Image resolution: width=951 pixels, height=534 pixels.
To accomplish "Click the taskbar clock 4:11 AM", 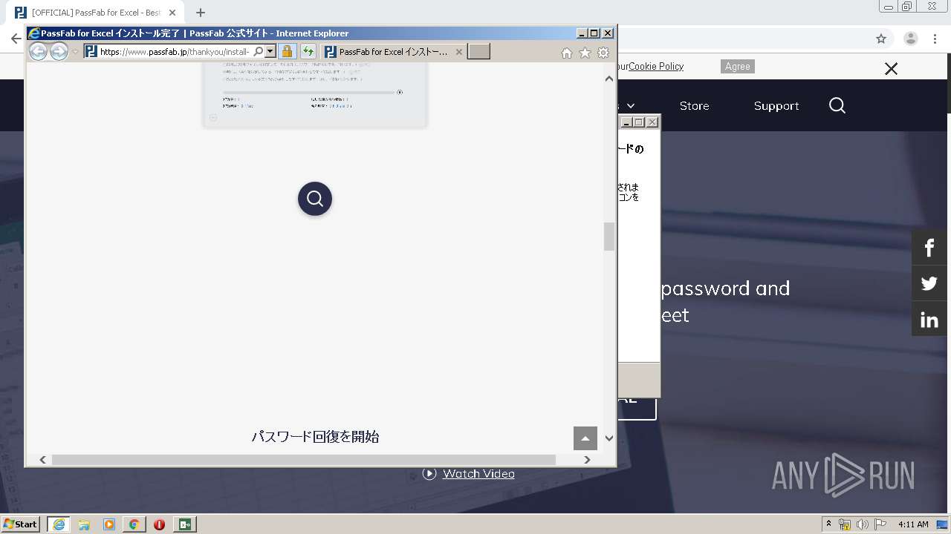I will click(913, 524).
